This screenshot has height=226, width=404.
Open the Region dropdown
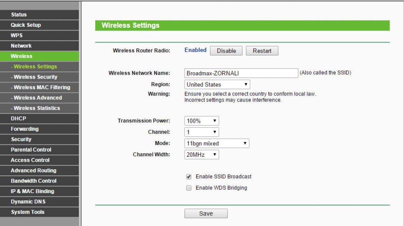click(x=217, y=84)
